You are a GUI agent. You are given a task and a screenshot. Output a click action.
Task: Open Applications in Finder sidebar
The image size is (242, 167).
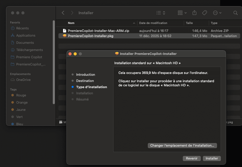click(x=26, y=35)
